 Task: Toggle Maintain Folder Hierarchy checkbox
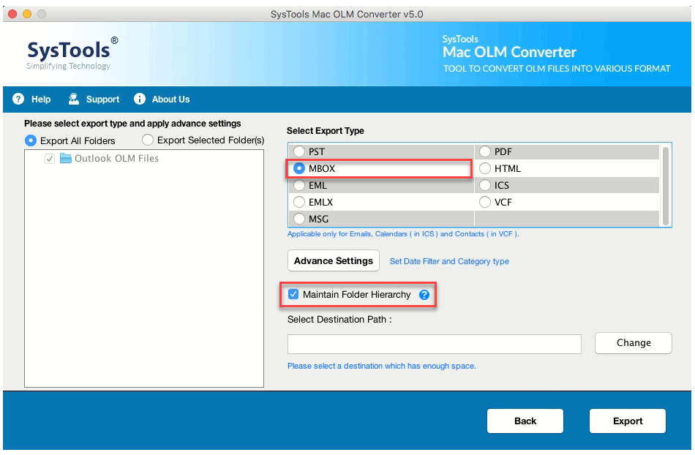point(293,294)
